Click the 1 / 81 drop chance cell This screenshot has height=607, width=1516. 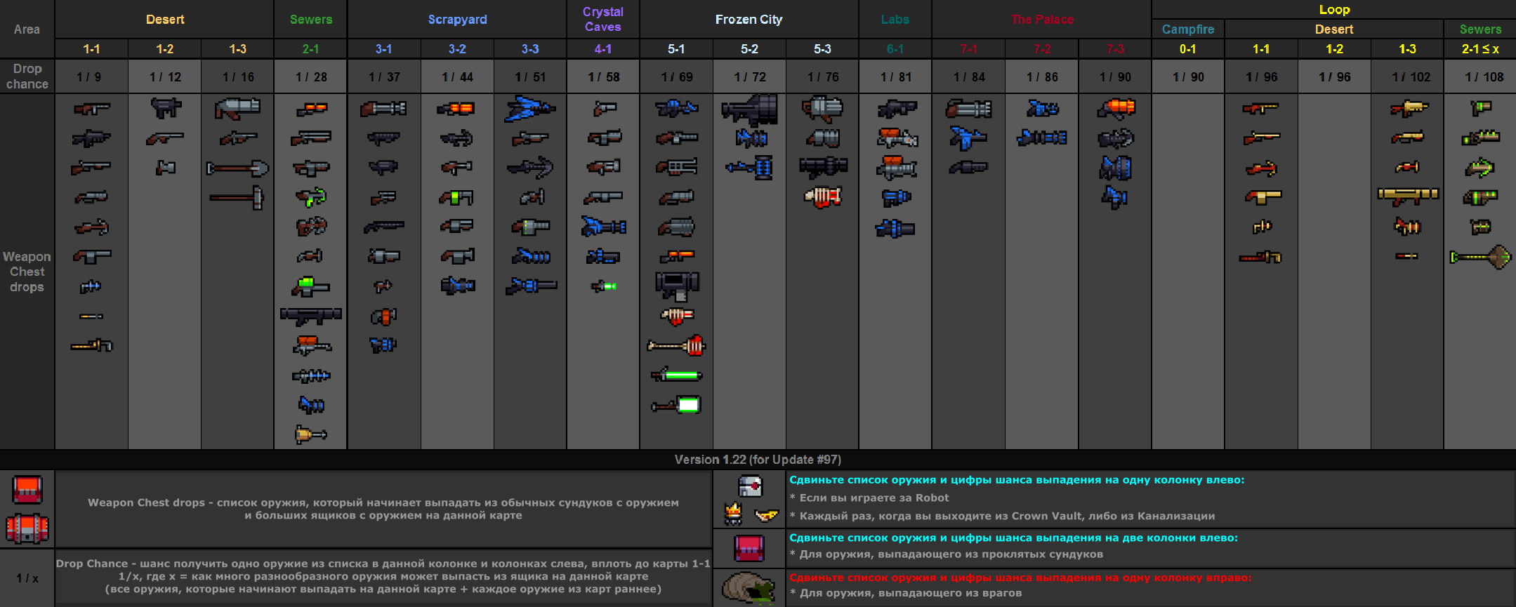[x=895, y=77]
